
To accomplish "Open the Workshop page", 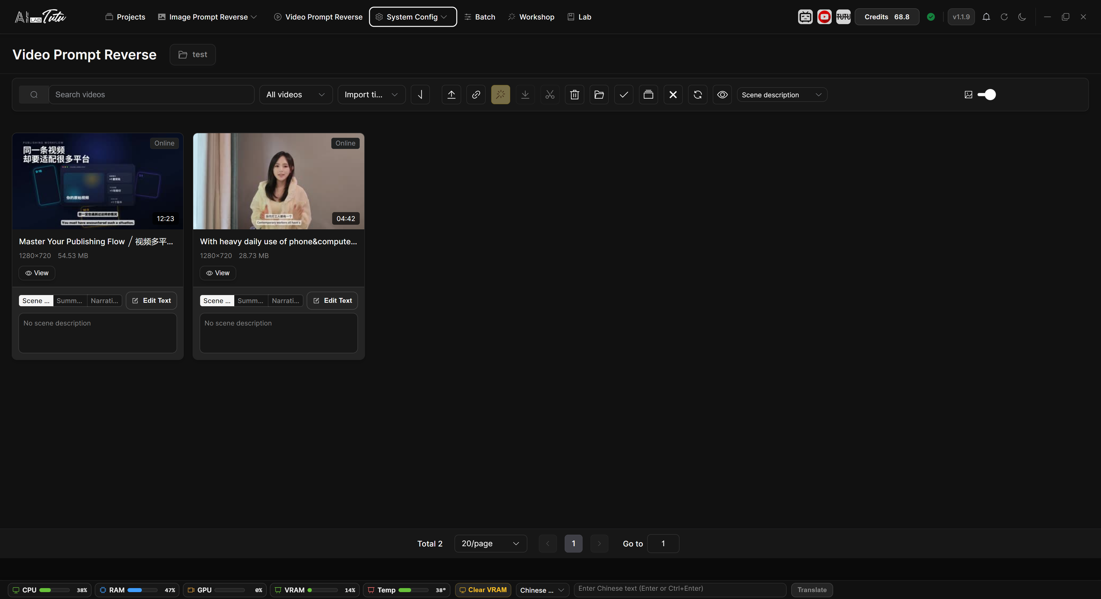I will [531, 17].
